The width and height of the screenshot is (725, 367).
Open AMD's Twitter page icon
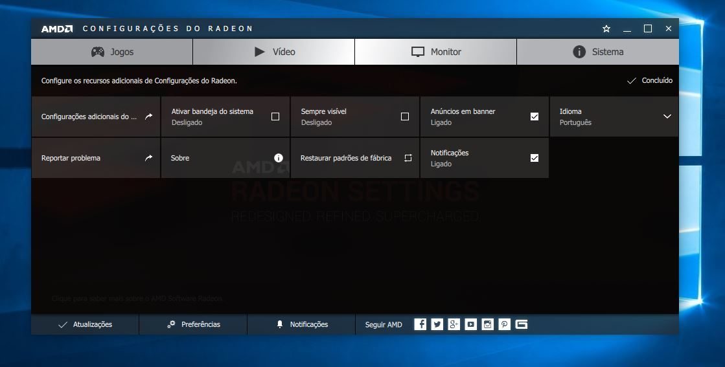click(x=437, y=324)
